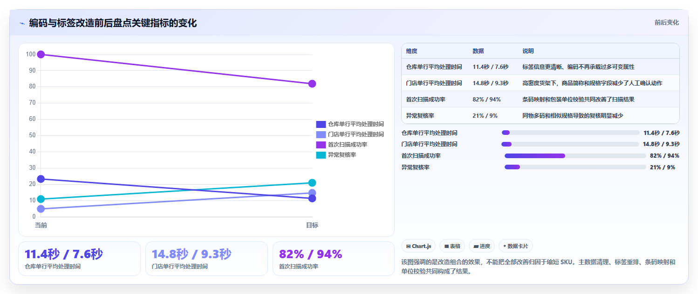The width and height of the screenshot is (698, 294).
Task: Click the 异常复核率 progress bar
Action: [575, 167]
